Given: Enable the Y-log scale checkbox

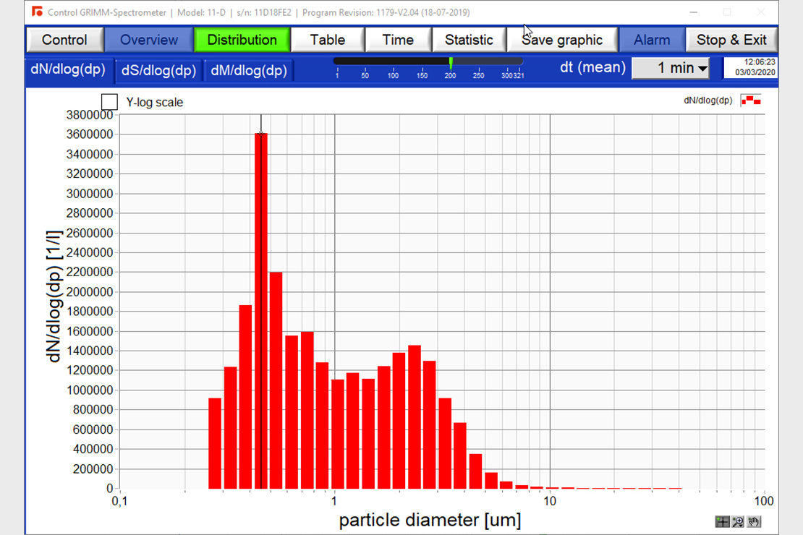Looking at the screenshot, I should click(x=110, y=102).
